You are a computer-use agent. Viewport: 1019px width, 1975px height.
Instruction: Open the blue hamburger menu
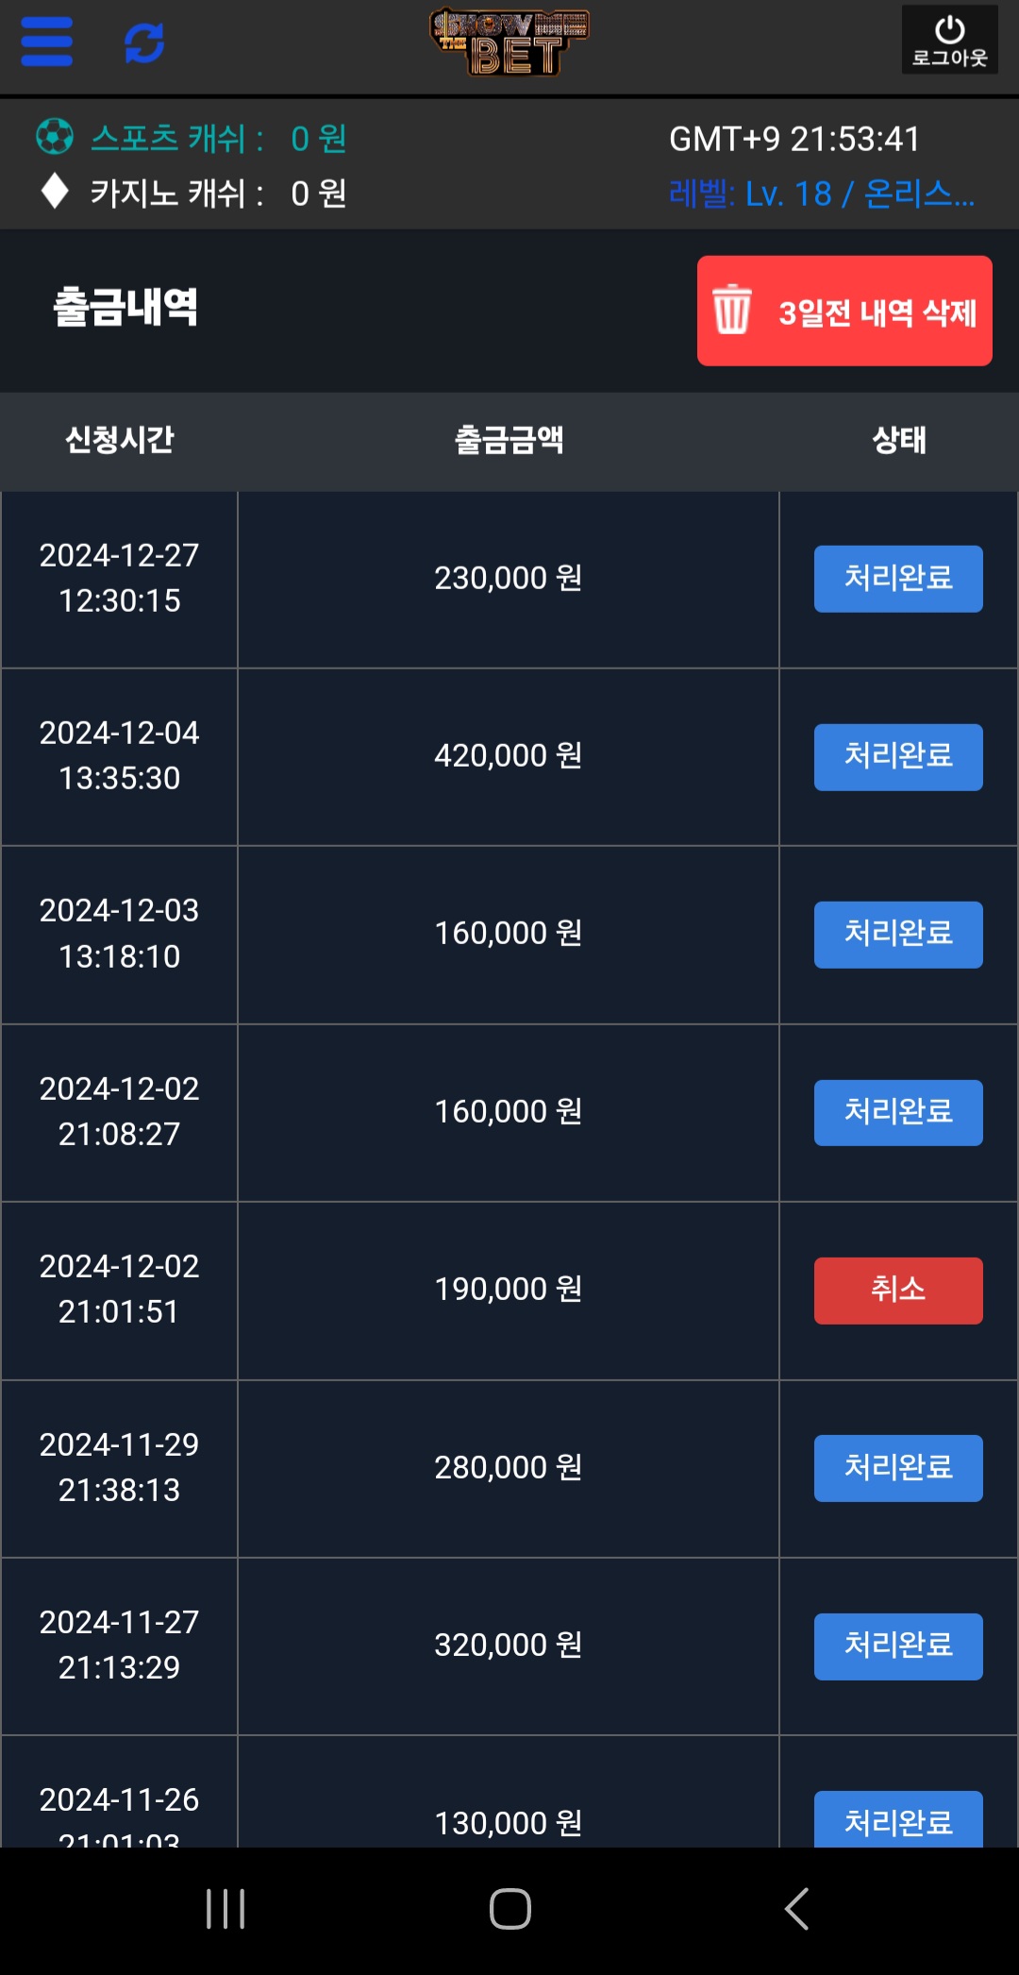tap(47, 42)
